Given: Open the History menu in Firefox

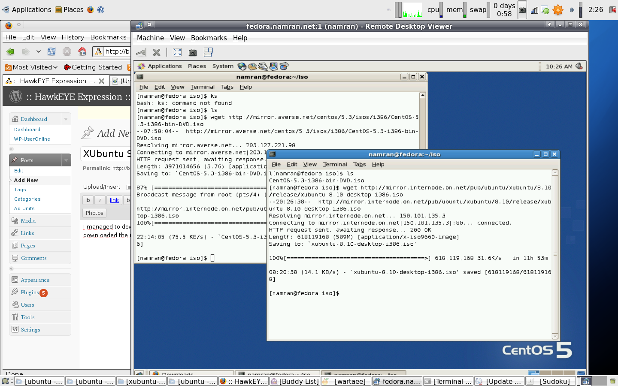Looking at the screenshot, I should 73,37.
